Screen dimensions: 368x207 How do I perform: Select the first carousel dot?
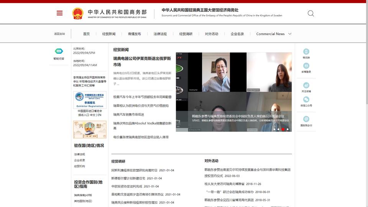point(274,129)
